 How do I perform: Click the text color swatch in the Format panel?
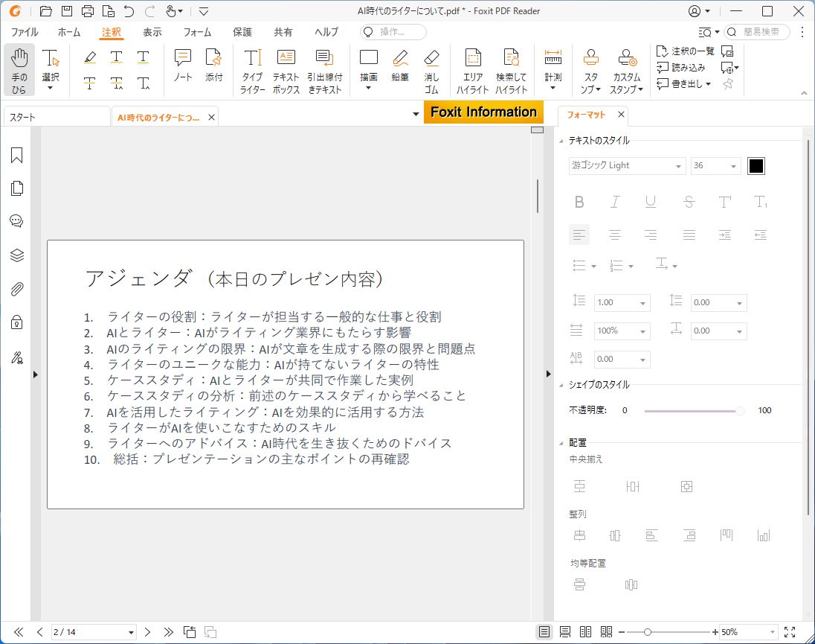(x=756, y=165)
